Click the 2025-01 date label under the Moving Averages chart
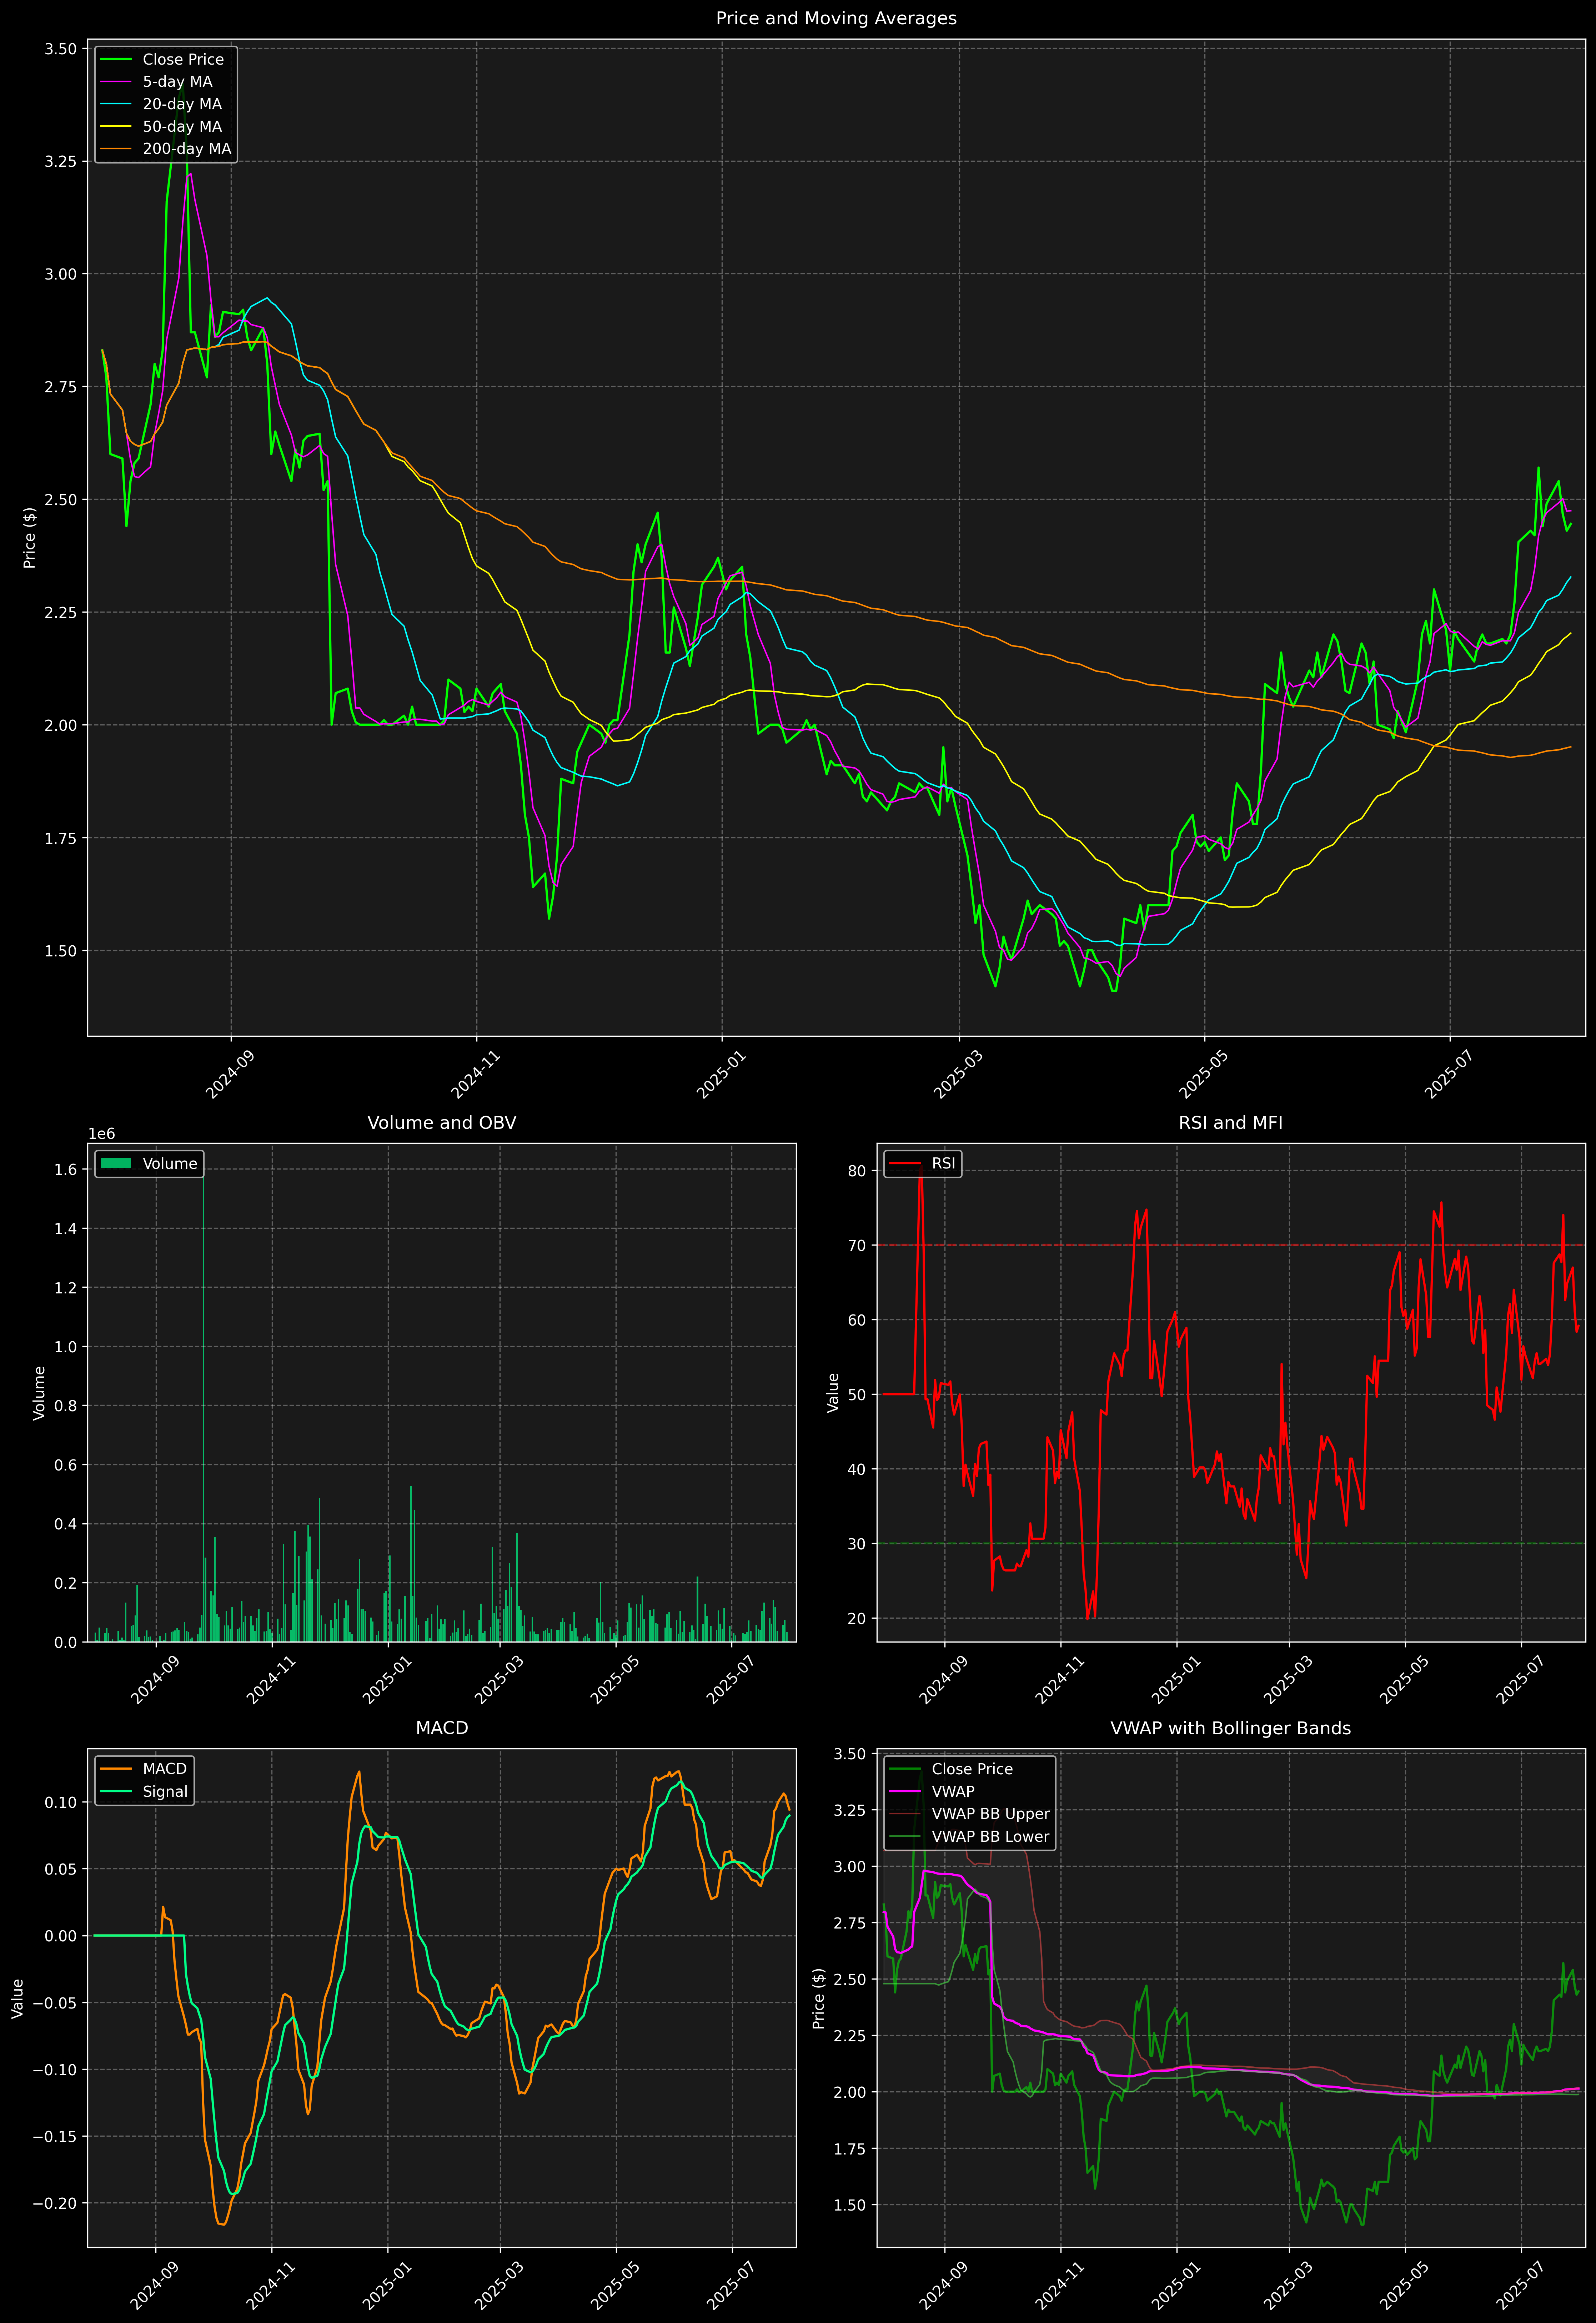The image size is (1596, 2323). [x=721, y=1075]
